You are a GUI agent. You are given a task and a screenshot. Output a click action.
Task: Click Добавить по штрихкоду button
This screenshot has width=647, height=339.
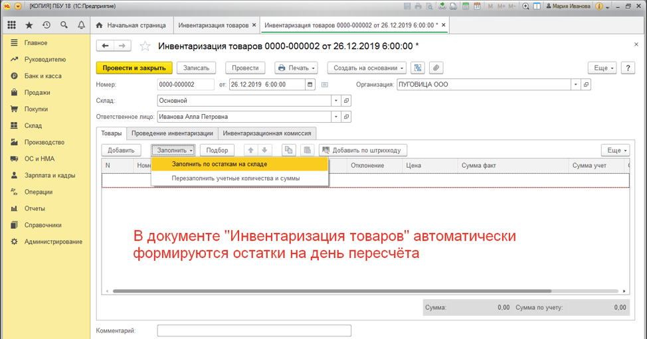click(x=363, y=151)
